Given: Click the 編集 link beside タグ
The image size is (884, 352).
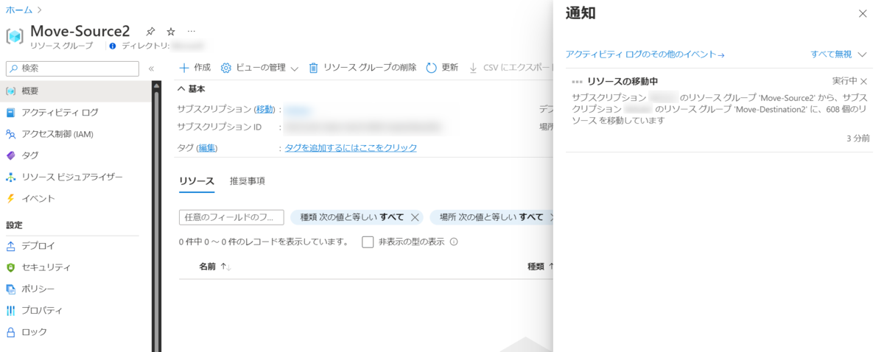Looking at the screenshot, I should tap(207, 148).
